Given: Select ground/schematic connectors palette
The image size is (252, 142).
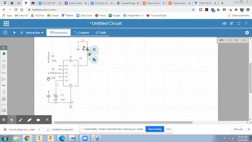Looking at the screenshot, I should [x=4, y=60].
